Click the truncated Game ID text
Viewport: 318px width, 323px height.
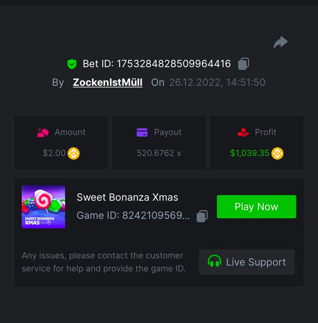point(133,215)
